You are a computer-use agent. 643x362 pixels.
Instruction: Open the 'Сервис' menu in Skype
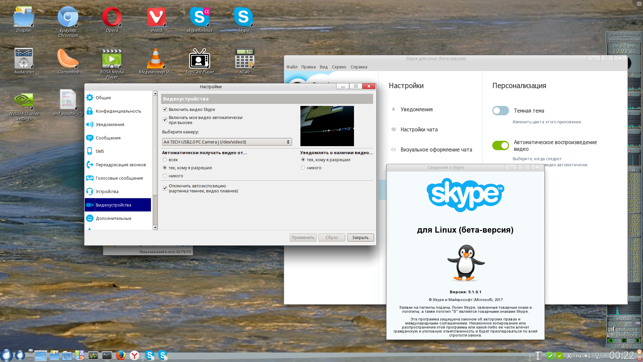point(339,67)
